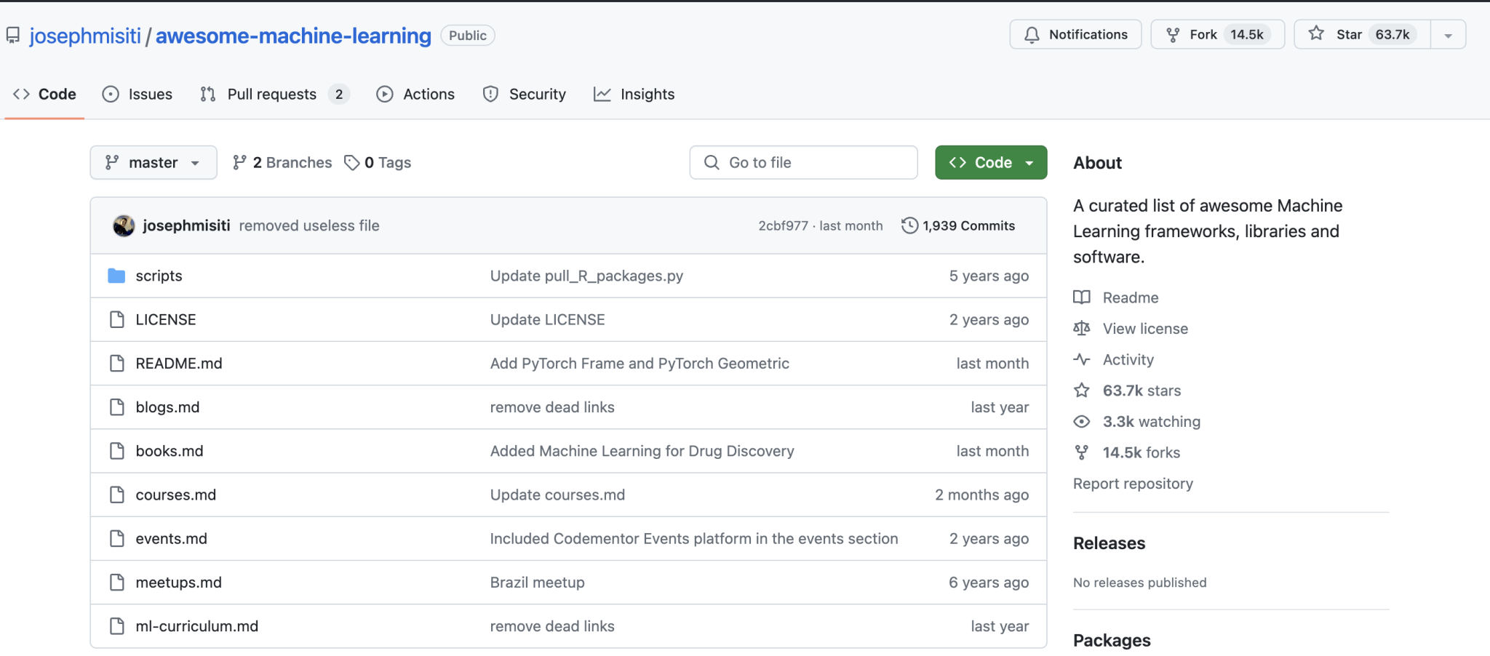Click the branch icon beside 2 Branches
The image size is (1490, 656).
pos(239,162)
